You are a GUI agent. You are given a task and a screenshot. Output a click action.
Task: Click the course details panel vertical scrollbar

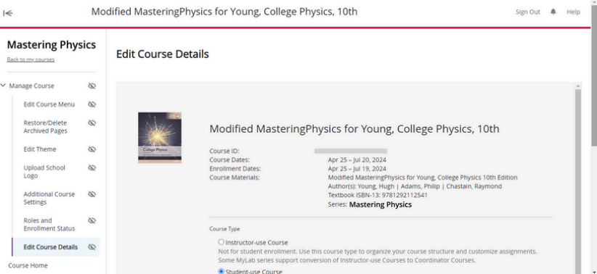pos(578,178)
